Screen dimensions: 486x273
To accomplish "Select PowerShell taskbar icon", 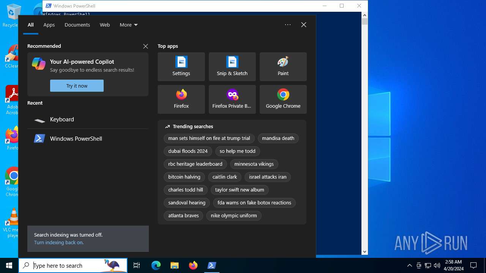I will tap(212, 265).
